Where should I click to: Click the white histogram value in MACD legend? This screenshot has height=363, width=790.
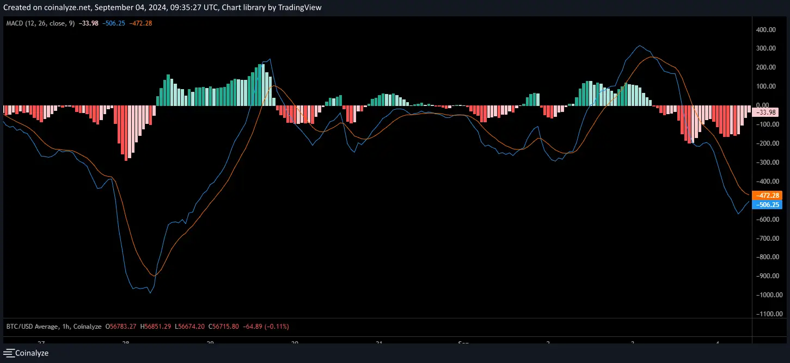[x=88, y=23]
